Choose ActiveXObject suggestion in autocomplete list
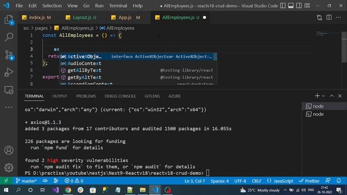 [138, 56]
